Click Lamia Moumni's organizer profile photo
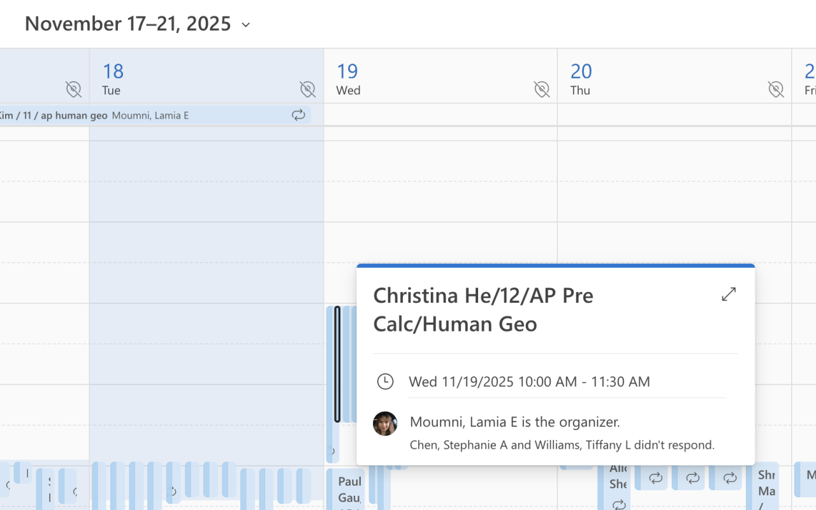The height and width of the screenshot is (510, 816). click(385, 423)
